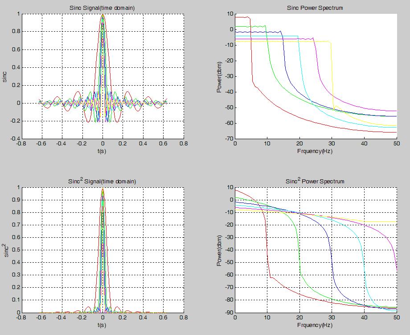The height and width of the screenshot is (335, 410).
Task: Select 't(s)' x-axis label under Sinc² Signal plot
Action: coord(102,325)
